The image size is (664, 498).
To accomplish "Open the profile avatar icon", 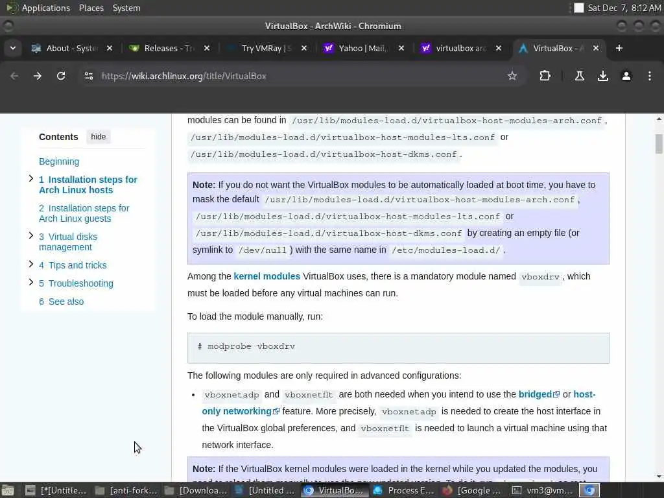I will 626,76.
